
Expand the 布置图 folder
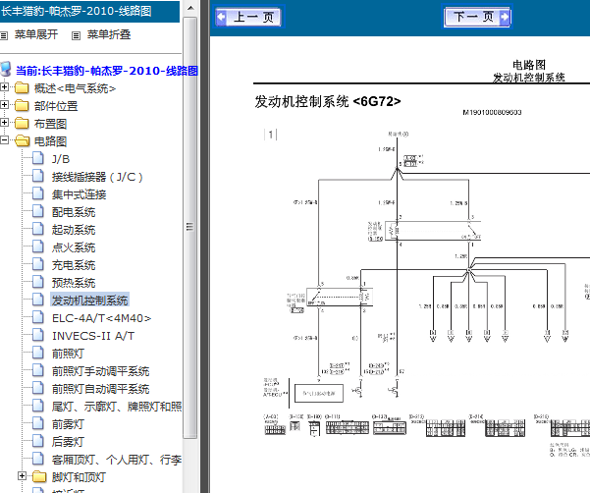[4, 123]
